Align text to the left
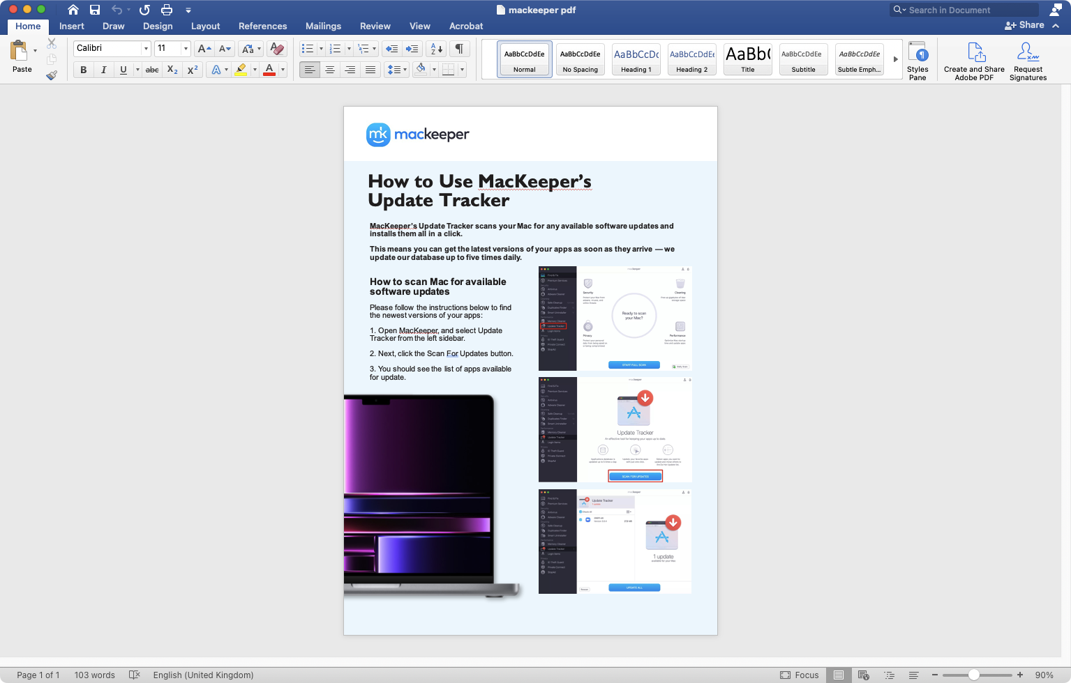 [310, 70]
